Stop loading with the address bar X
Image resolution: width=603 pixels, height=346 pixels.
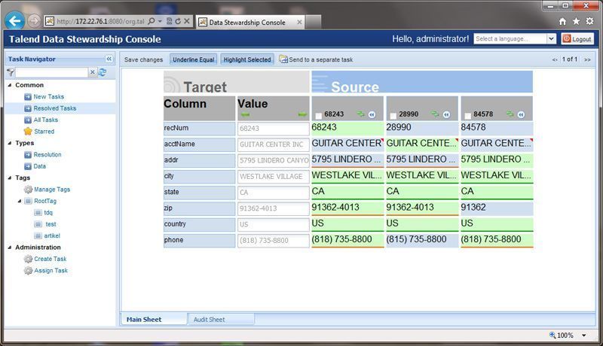coord(186,21)
